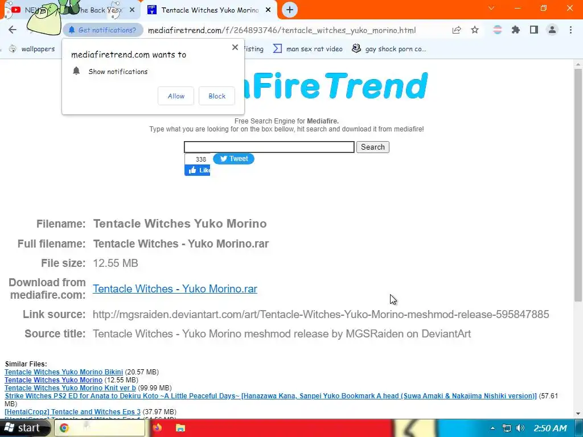
Task: Open Firefox from the taskbar
Action: click(x=157, y=428)
